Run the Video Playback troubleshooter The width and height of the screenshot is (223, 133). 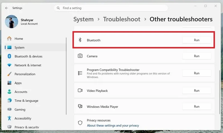(197, 90)
